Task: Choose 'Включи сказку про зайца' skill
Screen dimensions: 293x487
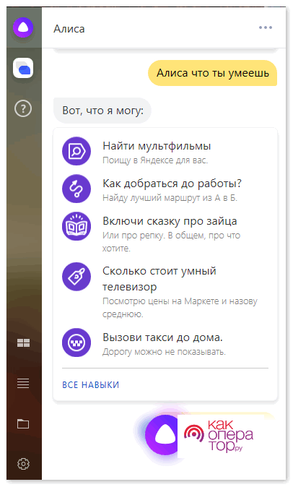Action: pyautogui.click(x=170, y=221)
